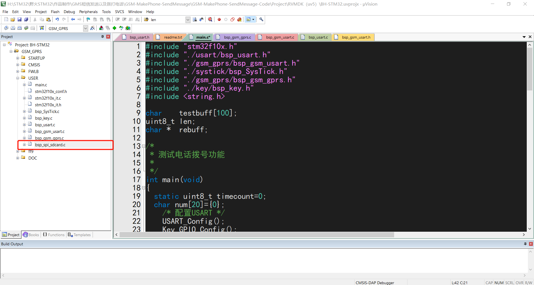Toggle a bookmark with flag icon
The height and width of the screenshot is (285, 534).
click(88, 19)
